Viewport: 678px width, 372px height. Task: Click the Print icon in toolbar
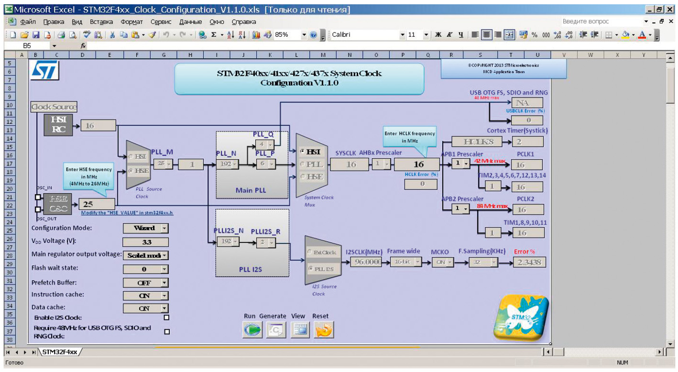tap(61, 35)
